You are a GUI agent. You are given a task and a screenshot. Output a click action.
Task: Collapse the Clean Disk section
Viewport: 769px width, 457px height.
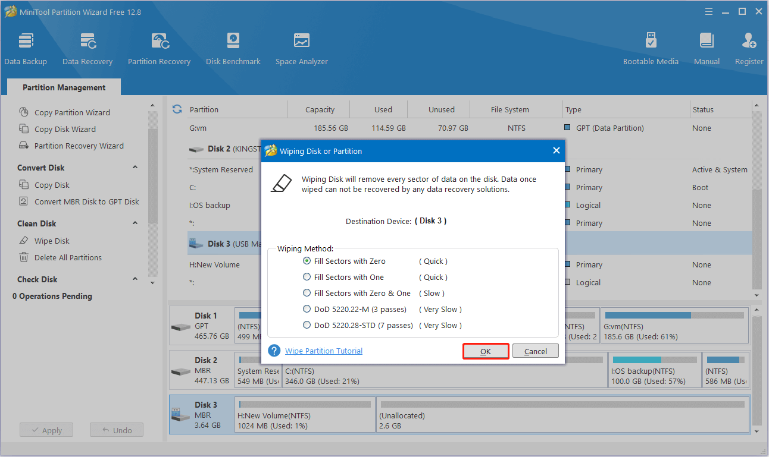[x=135, y=223]
